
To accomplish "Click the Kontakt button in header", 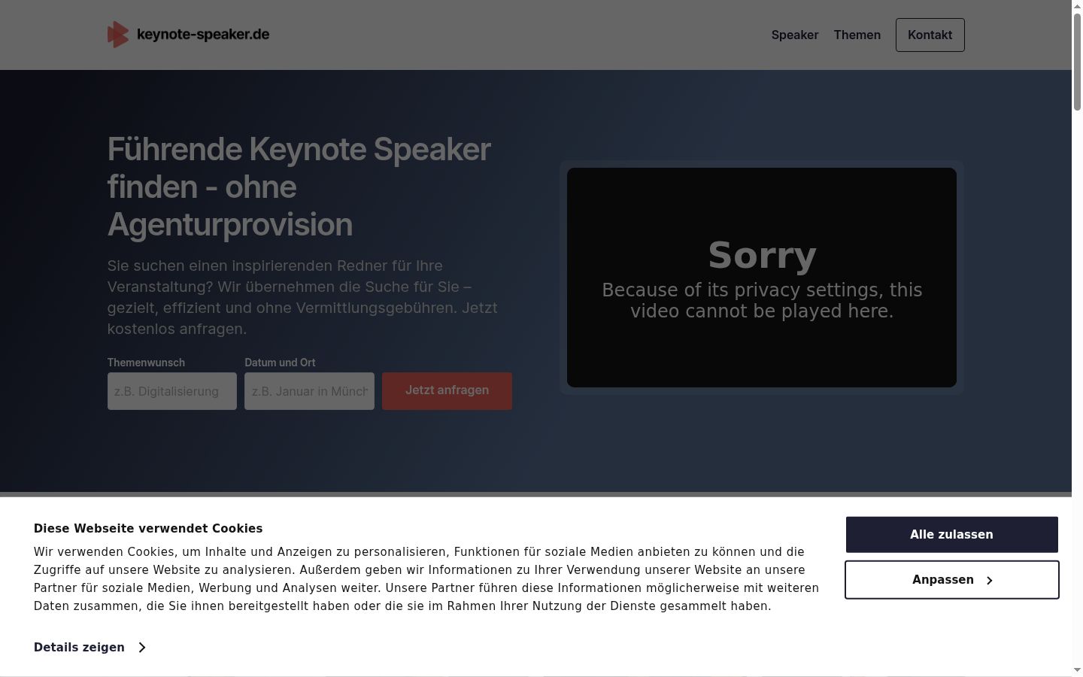I will (x=930, y=35).
